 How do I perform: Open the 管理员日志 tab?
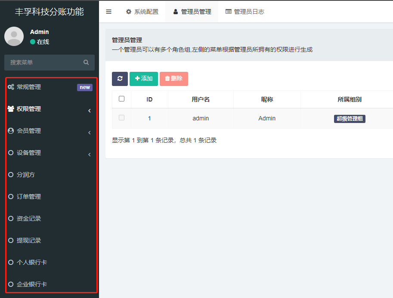[245, 12]
